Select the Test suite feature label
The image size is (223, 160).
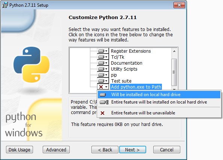[121, 81]
